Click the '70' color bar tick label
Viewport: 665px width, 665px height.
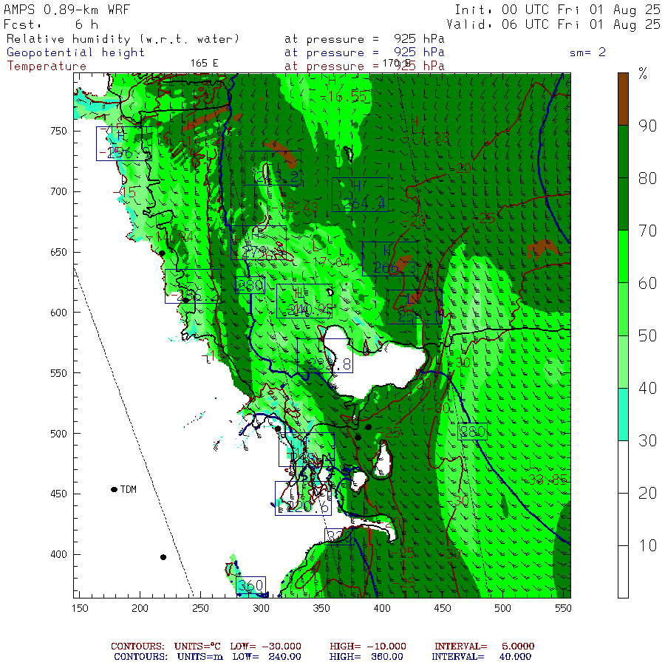[647, 231]
